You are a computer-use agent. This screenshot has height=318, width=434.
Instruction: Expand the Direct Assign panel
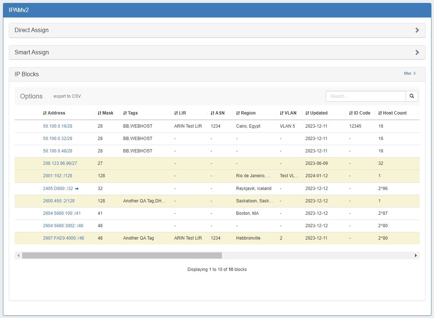[417, 30]
